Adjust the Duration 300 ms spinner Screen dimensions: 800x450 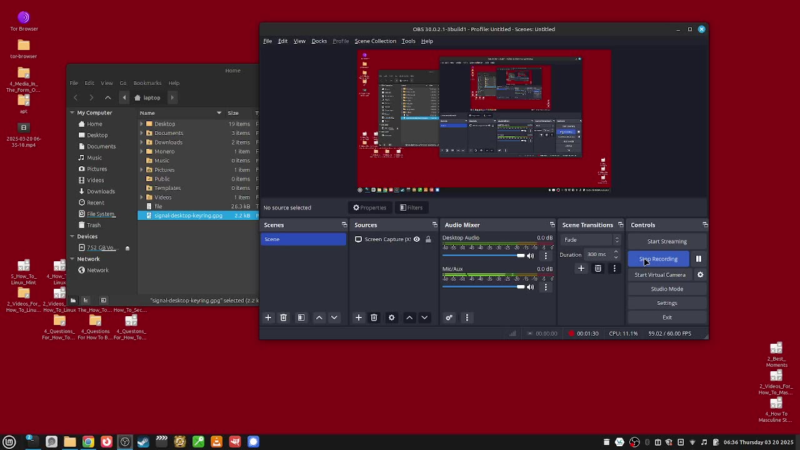[602, 254]
